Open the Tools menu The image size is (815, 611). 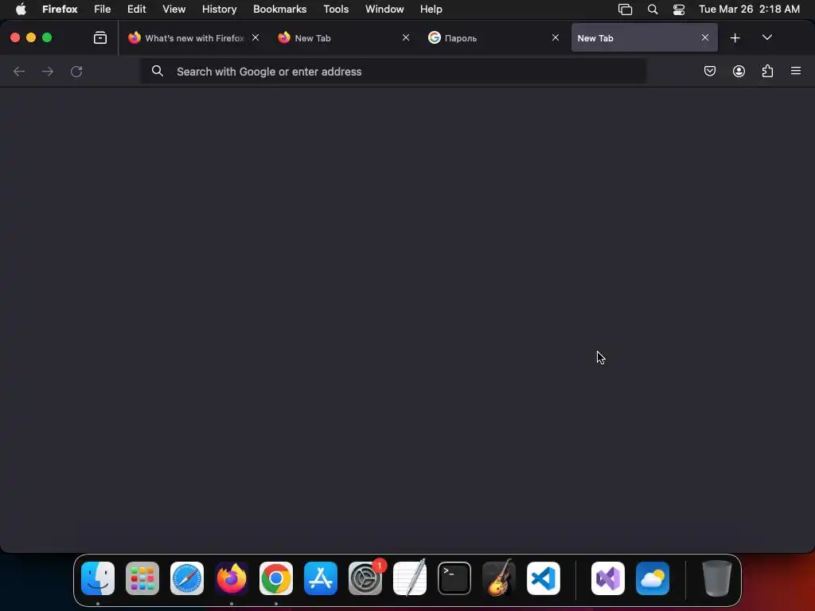tap(336, 9)
